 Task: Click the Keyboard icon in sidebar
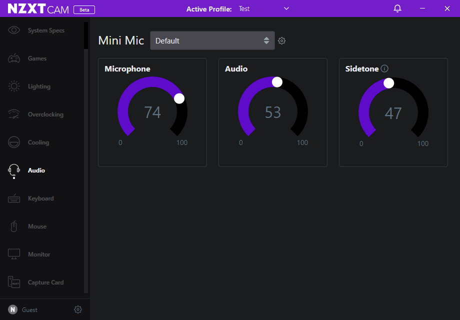pos(14,198)
